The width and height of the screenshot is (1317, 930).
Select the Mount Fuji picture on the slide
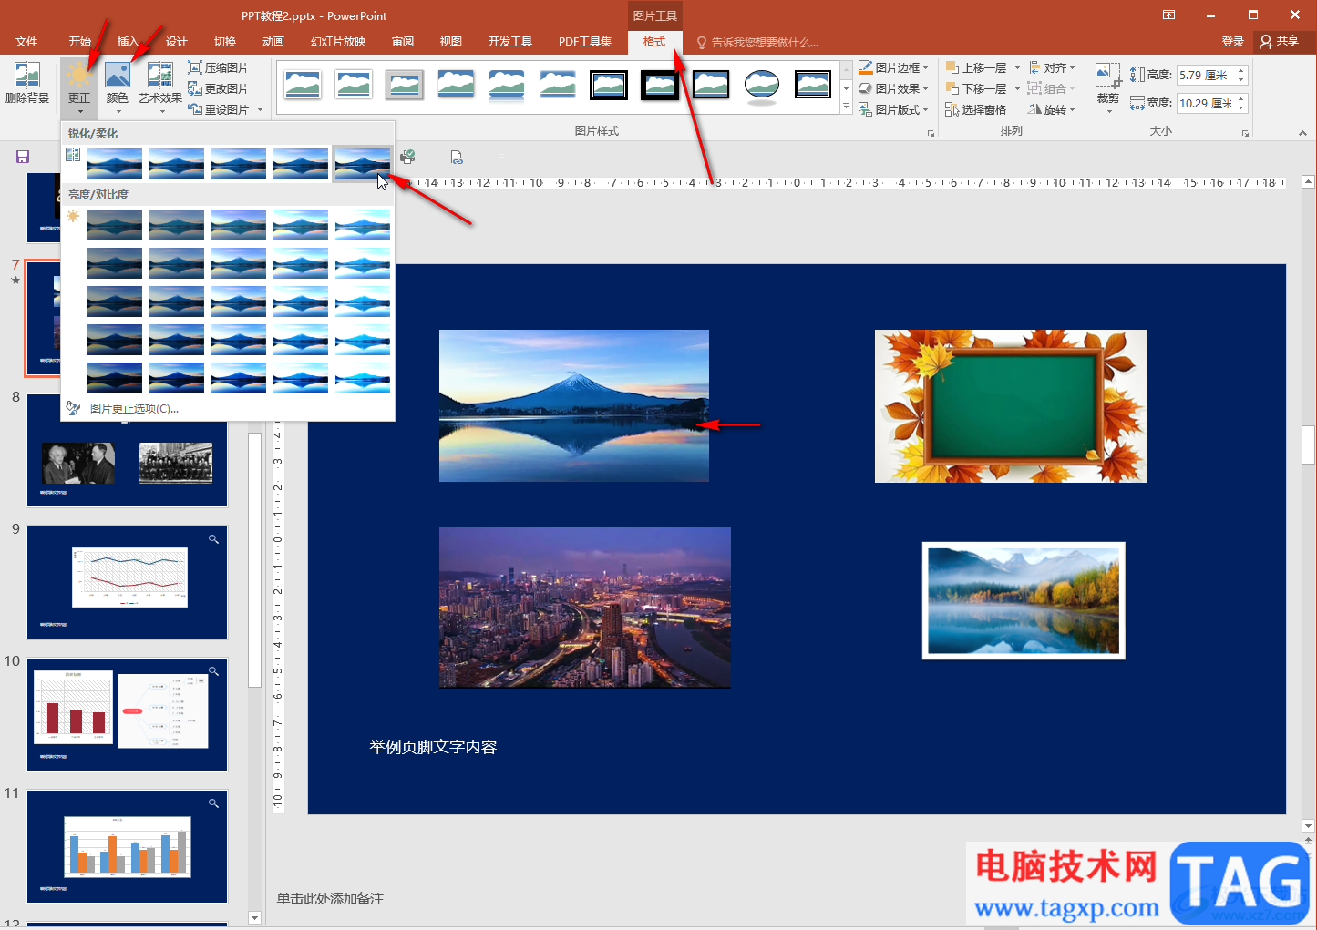click(x=574, y=405)
